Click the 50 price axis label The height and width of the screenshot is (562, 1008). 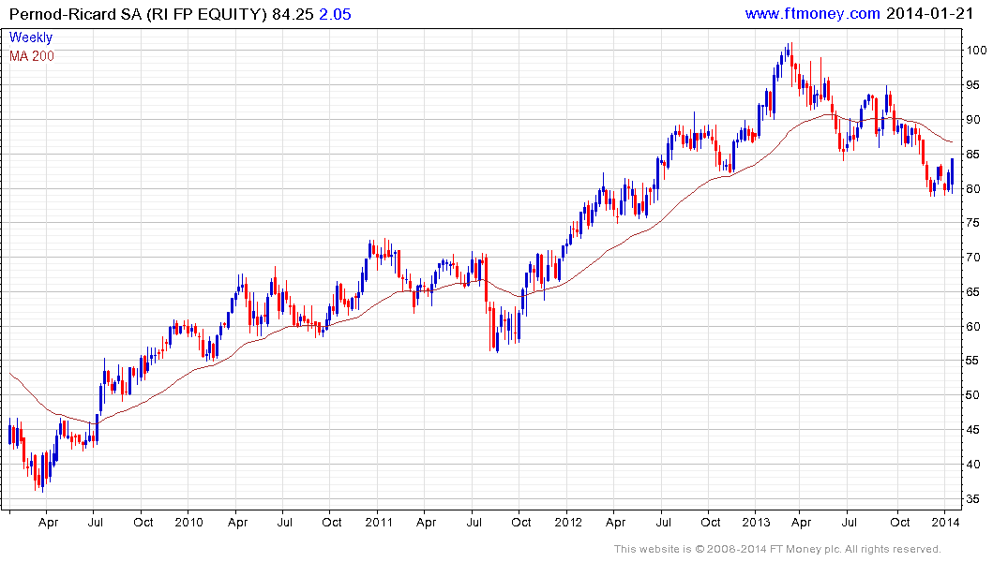pos(973,395)
